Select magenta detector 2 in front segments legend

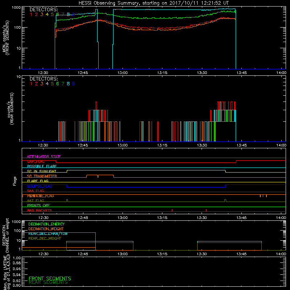tap(37, 14)
